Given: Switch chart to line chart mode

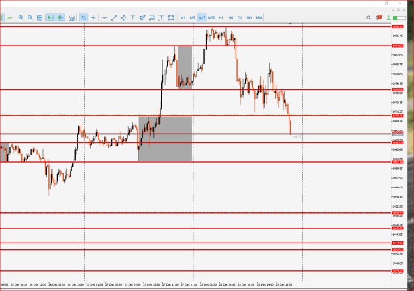Looking at the screenshot, I should tap(10, 18).
